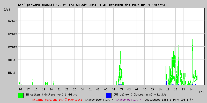The height and width of the screenshot is (103, 207).
Task: Click the '[/s]' unit label at top left
Action: [7, 10]
